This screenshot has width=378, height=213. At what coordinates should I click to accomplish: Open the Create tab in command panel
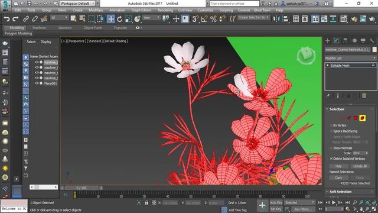[x=327, y=41]
